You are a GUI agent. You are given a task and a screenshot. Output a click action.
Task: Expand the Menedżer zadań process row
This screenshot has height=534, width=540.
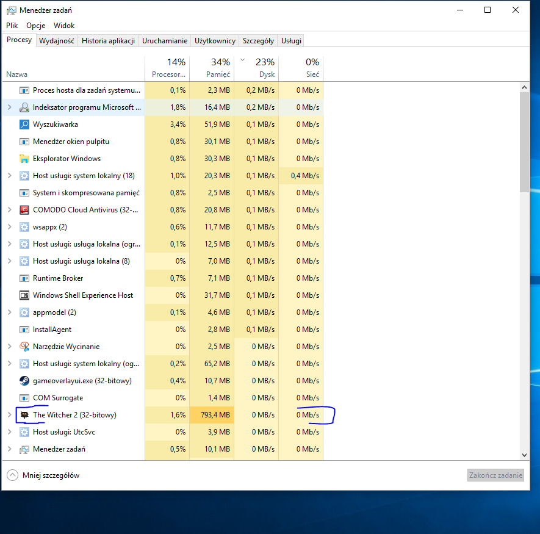[10, 449]
